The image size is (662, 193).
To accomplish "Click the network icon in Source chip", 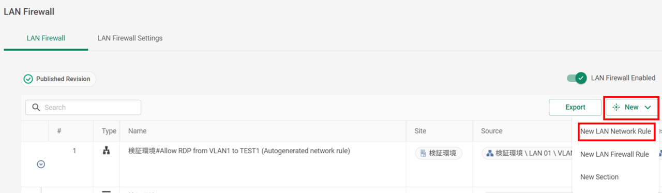I will [x=490, y=153].
